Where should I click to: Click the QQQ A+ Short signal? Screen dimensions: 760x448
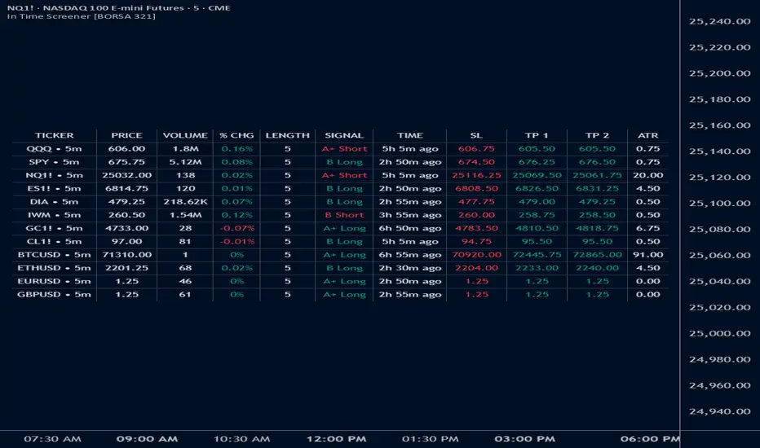[344, 149]
